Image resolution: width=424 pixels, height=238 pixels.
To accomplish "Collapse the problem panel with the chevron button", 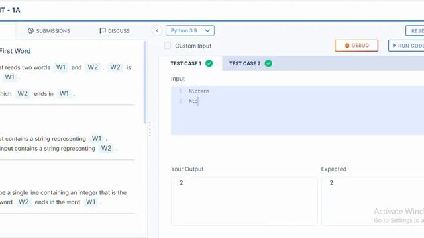I will (157, 31).
